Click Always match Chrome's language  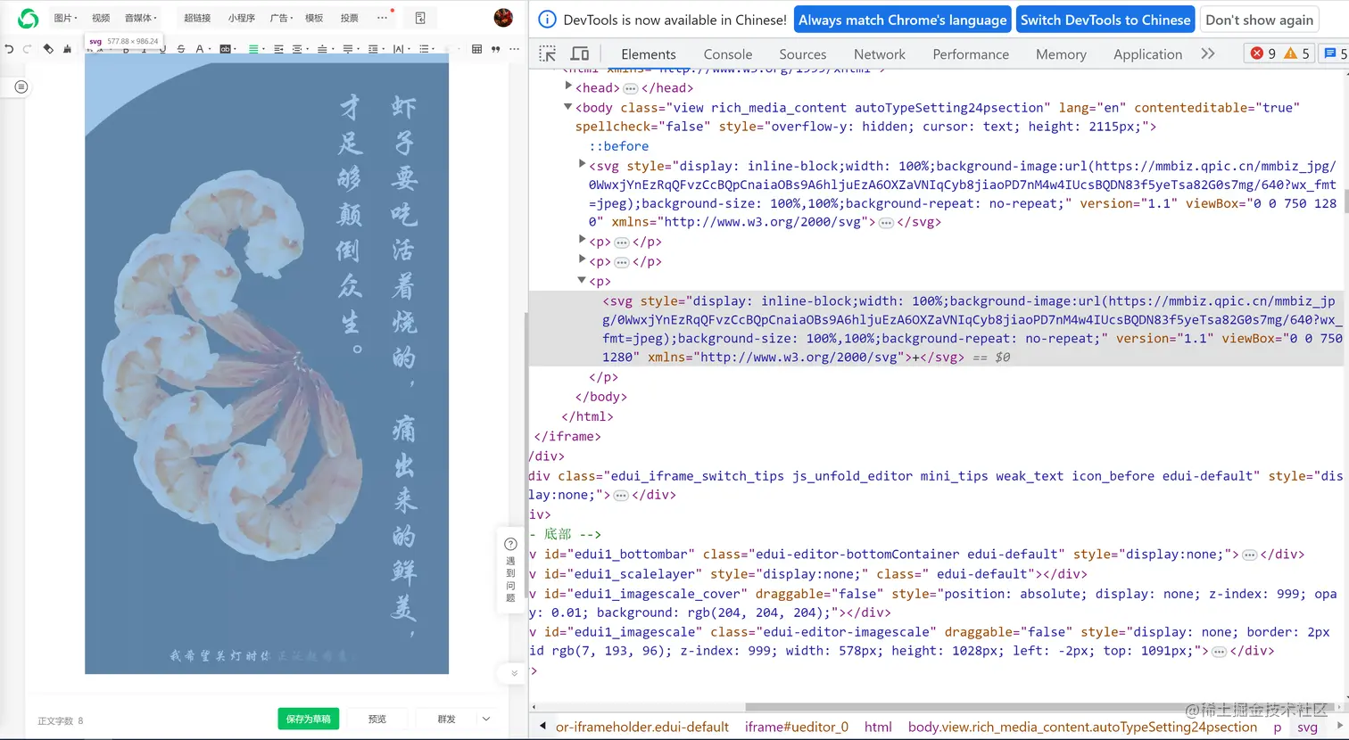click(x=902, y=20)
